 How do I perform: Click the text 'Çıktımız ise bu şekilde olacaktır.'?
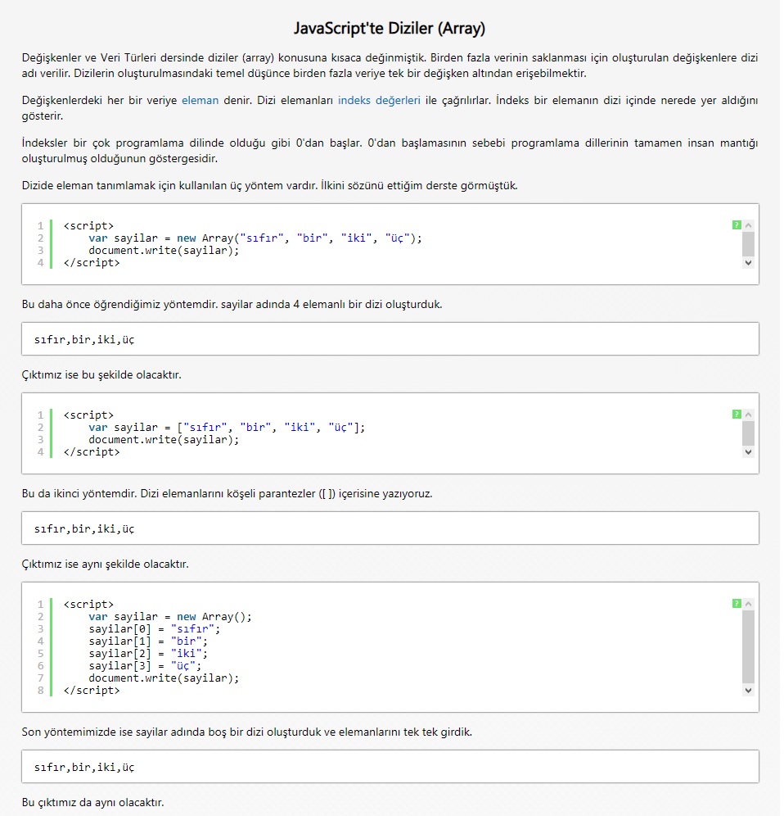(101, 375)
